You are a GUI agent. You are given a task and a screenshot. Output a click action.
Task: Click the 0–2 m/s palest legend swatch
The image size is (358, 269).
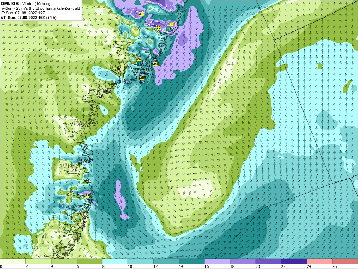click(13, 261)
